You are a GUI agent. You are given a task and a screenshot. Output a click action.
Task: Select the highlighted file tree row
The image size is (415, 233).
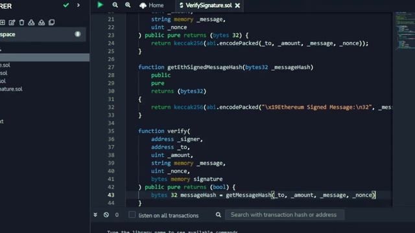(x=45, y=58)
